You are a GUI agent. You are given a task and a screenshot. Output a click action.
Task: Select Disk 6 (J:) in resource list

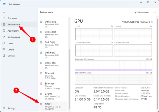click(53, 55)
